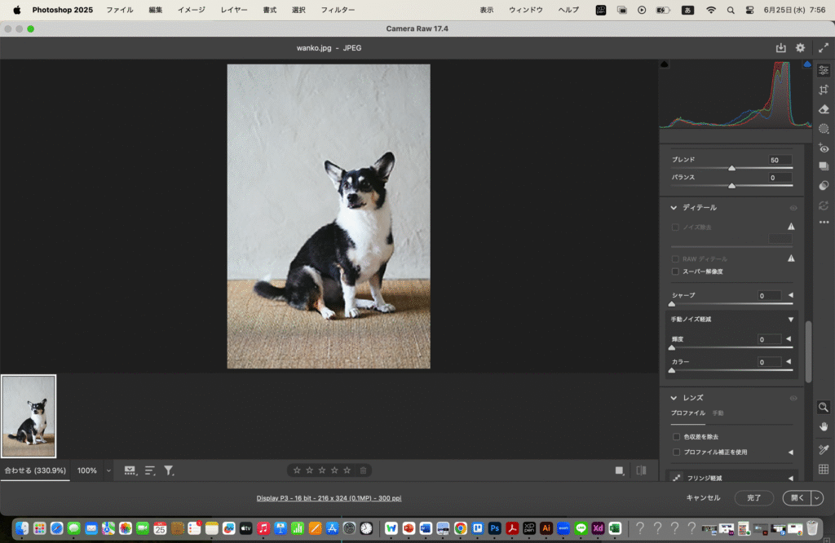Toggle the grid overlay icon
The height and width of the screenshot is (543, 835).
(x=824, y=469)
